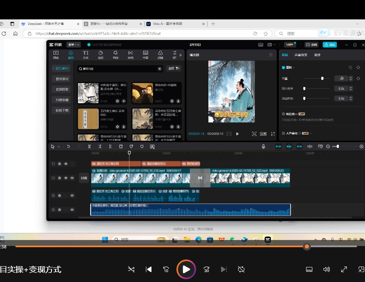Open the JianYing app on Windows taskbar
This screenshot has height=282, width=365.
click(268, 239)
